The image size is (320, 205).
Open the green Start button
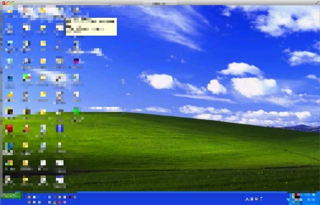(11, 196)
